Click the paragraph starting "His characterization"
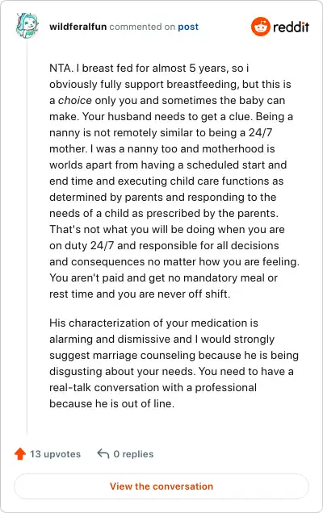Viewport: 323px width, 513px height. [174, 363]
